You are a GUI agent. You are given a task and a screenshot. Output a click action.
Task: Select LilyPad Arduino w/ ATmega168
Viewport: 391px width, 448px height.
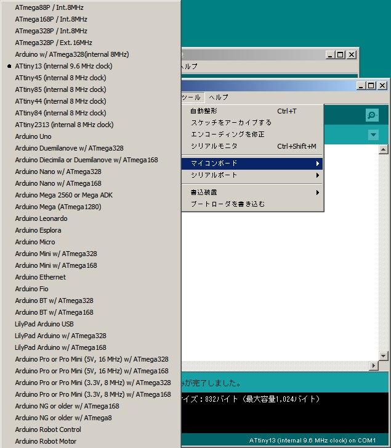pyautogui.click(x=91, y=347)
